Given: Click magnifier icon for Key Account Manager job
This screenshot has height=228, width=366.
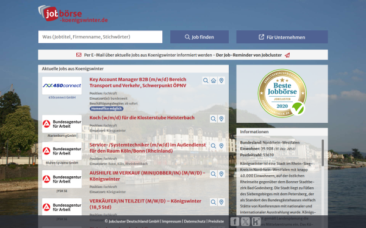Looking at the screenshot, I should (x=206, y=80).
